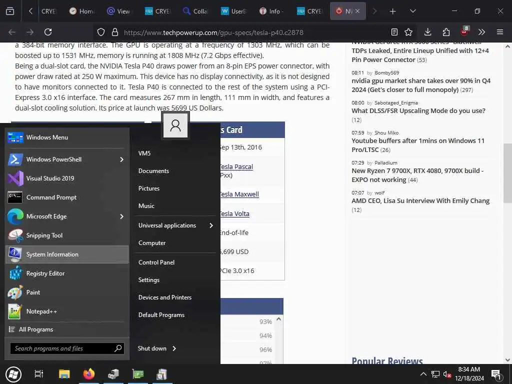
Task: Click the browser address bar URL
Action: point(213,32)
